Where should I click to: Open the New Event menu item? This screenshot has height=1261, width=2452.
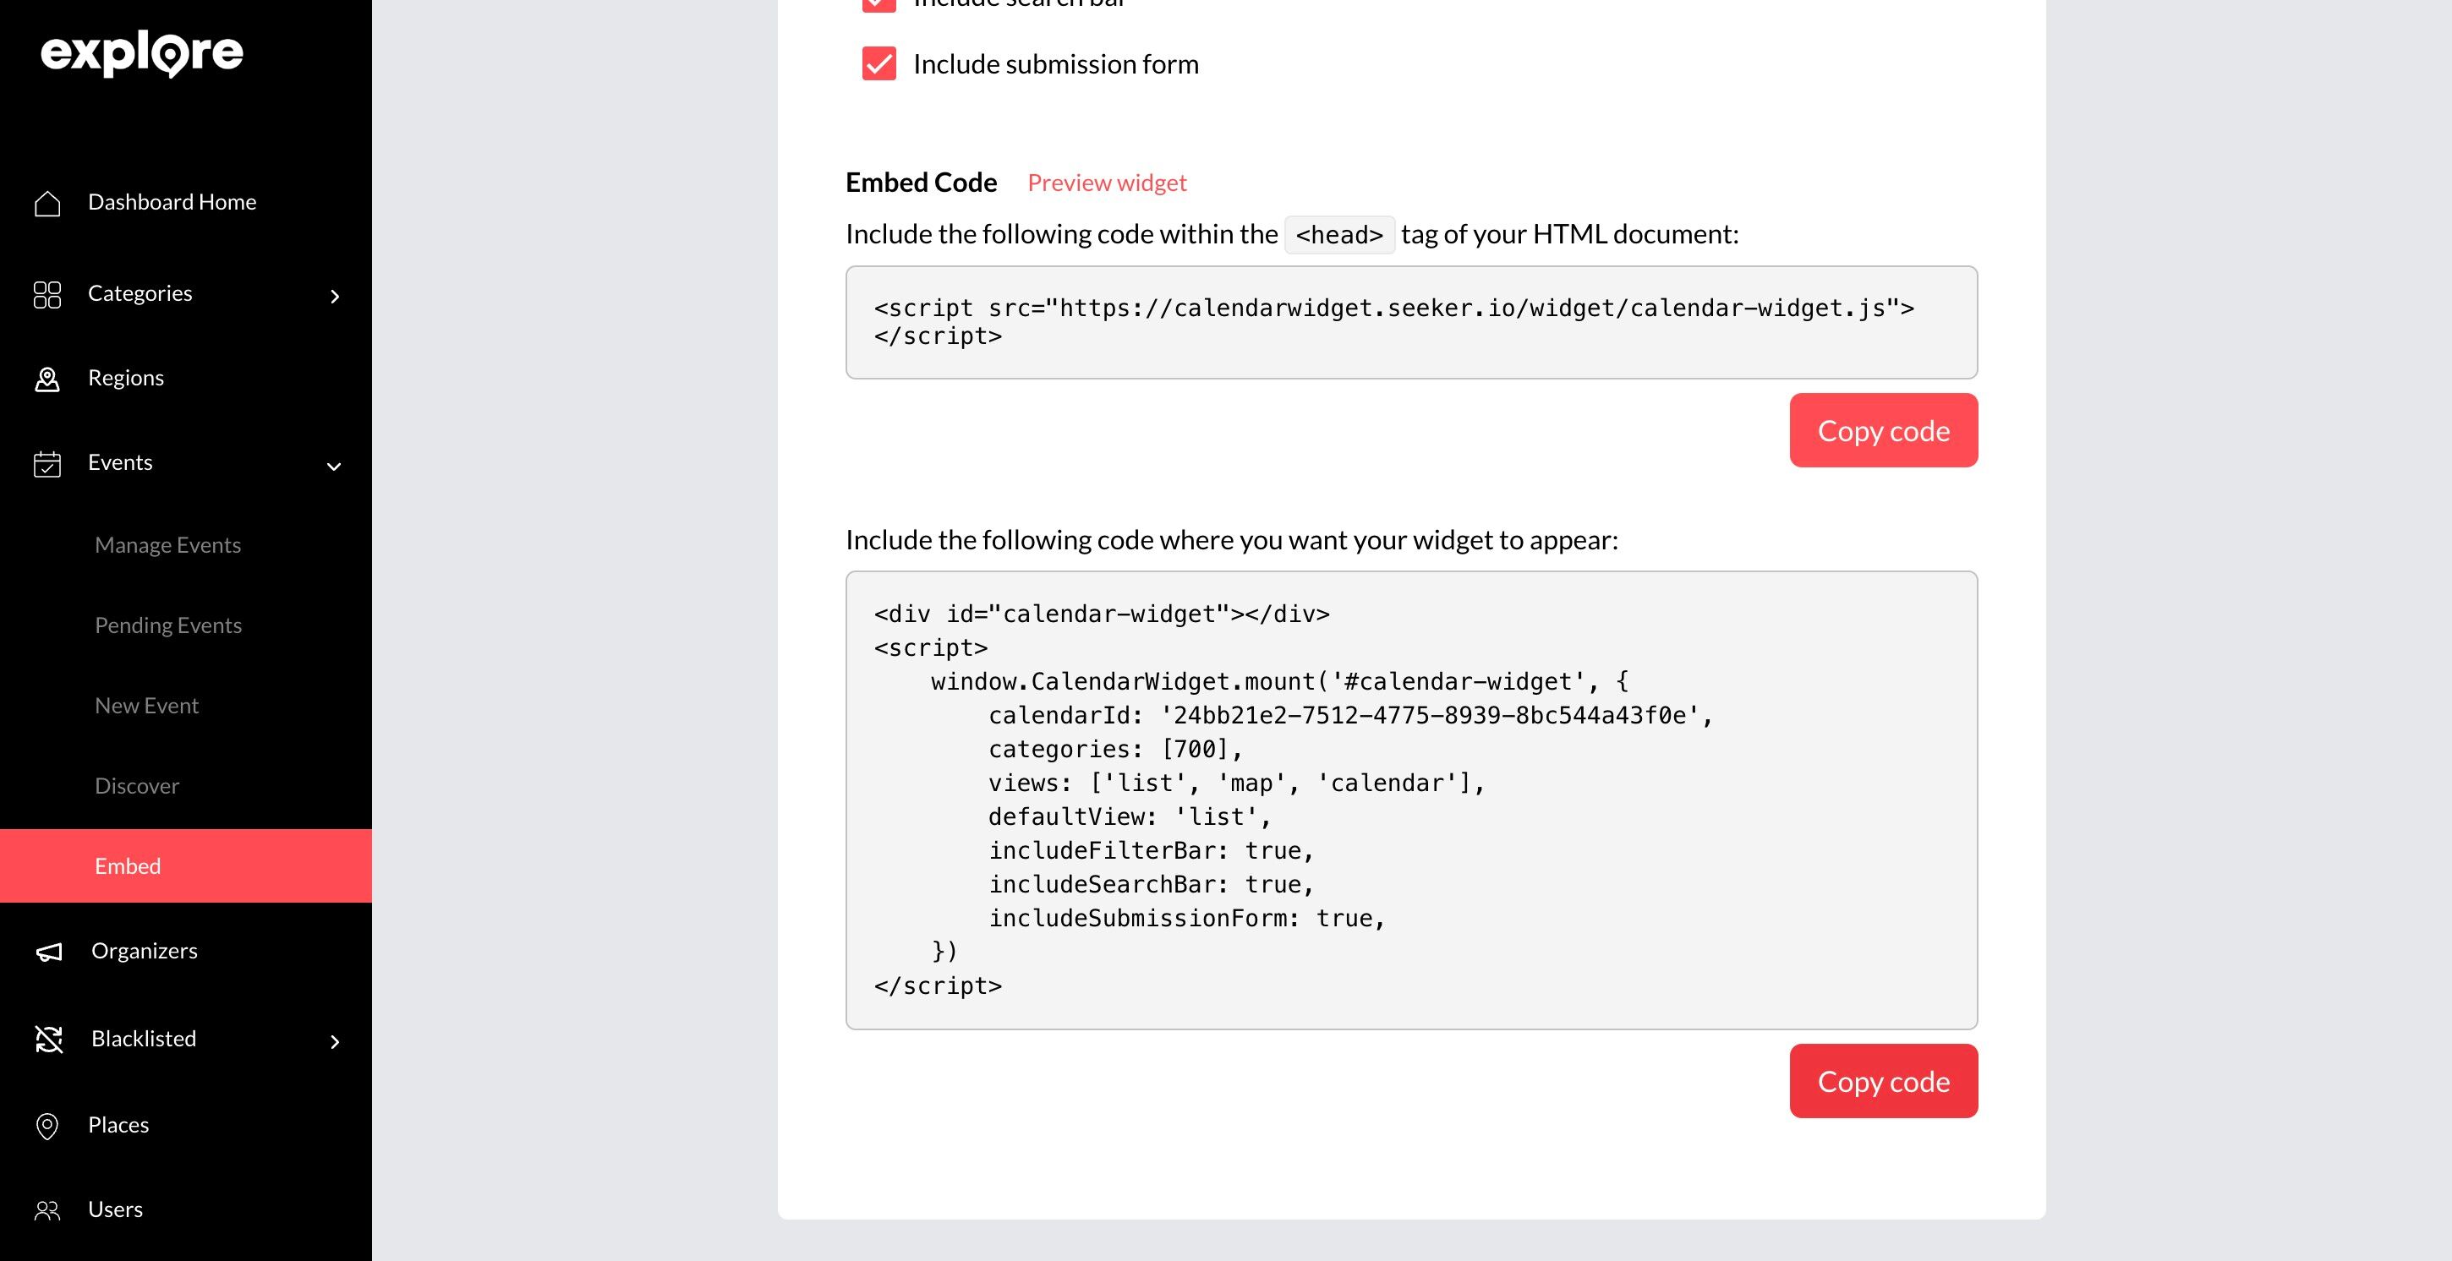146,705
